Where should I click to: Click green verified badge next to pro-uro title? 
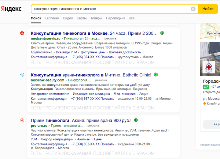[x=136, y=120]
